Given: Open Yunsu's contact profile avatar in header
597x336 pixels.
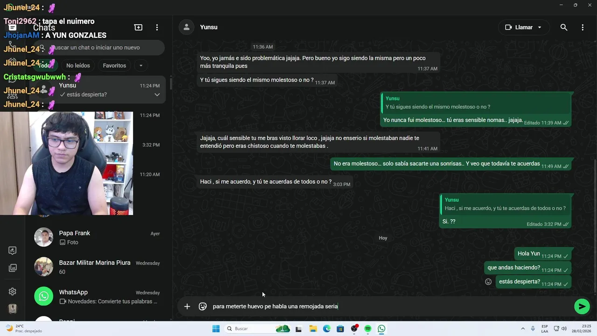Looking at the screenshot, I should point(187,27).
